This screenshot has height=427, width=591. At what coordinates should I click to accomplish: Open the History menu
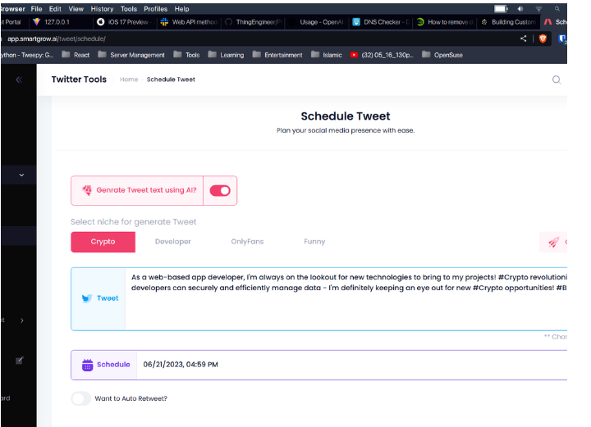pos(102,9)
